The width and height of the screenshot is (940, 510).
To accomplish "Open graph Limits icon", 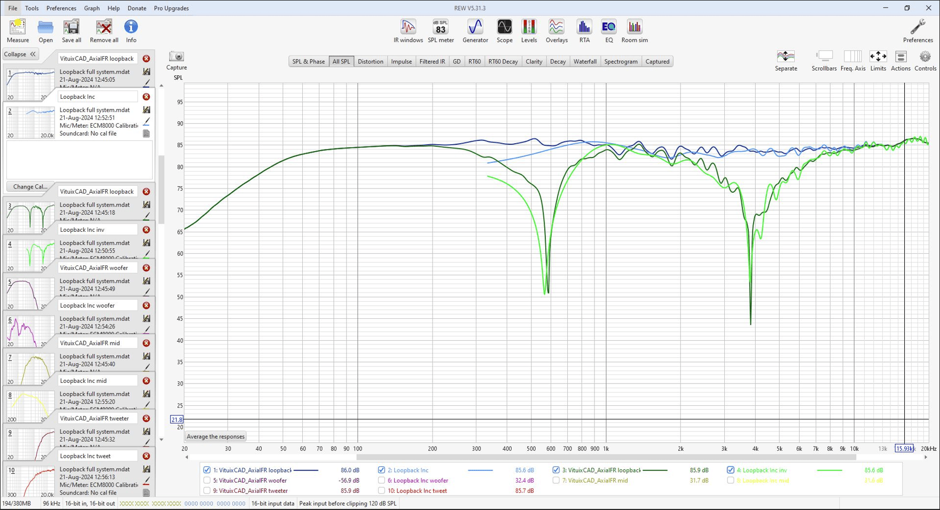I will tap(878, 57).
